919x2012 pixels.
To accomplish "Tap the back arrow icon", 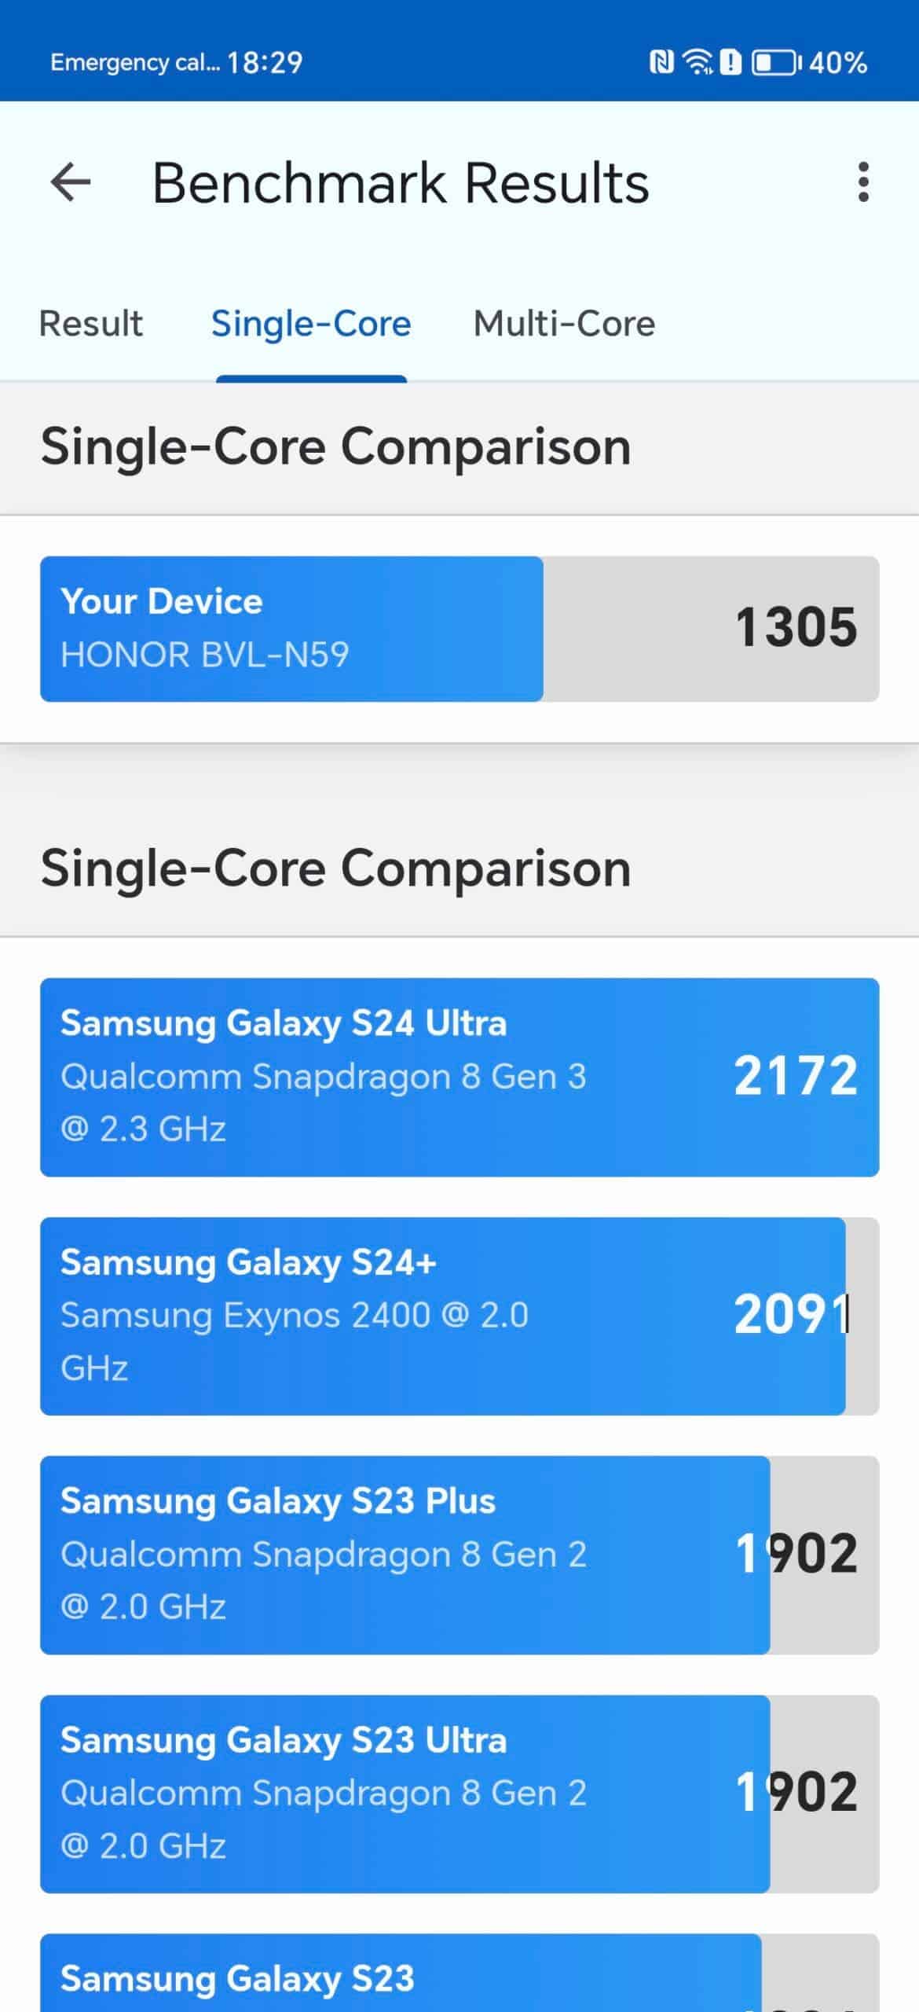I will pyautogui.click(x=71, y=182).
